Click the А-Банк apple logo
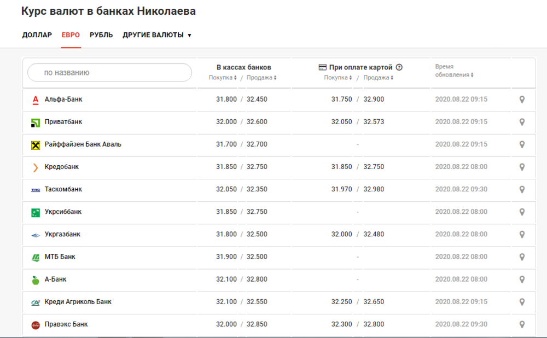This screenshot has height=338, width=547. click(36, 280)
